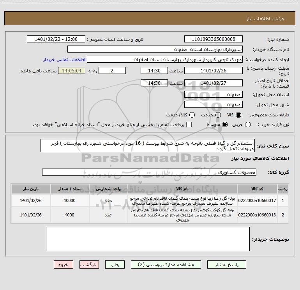
Task: Click the price validity time 14:30 field
Action: pyautogui.click(x=154, y=83)
